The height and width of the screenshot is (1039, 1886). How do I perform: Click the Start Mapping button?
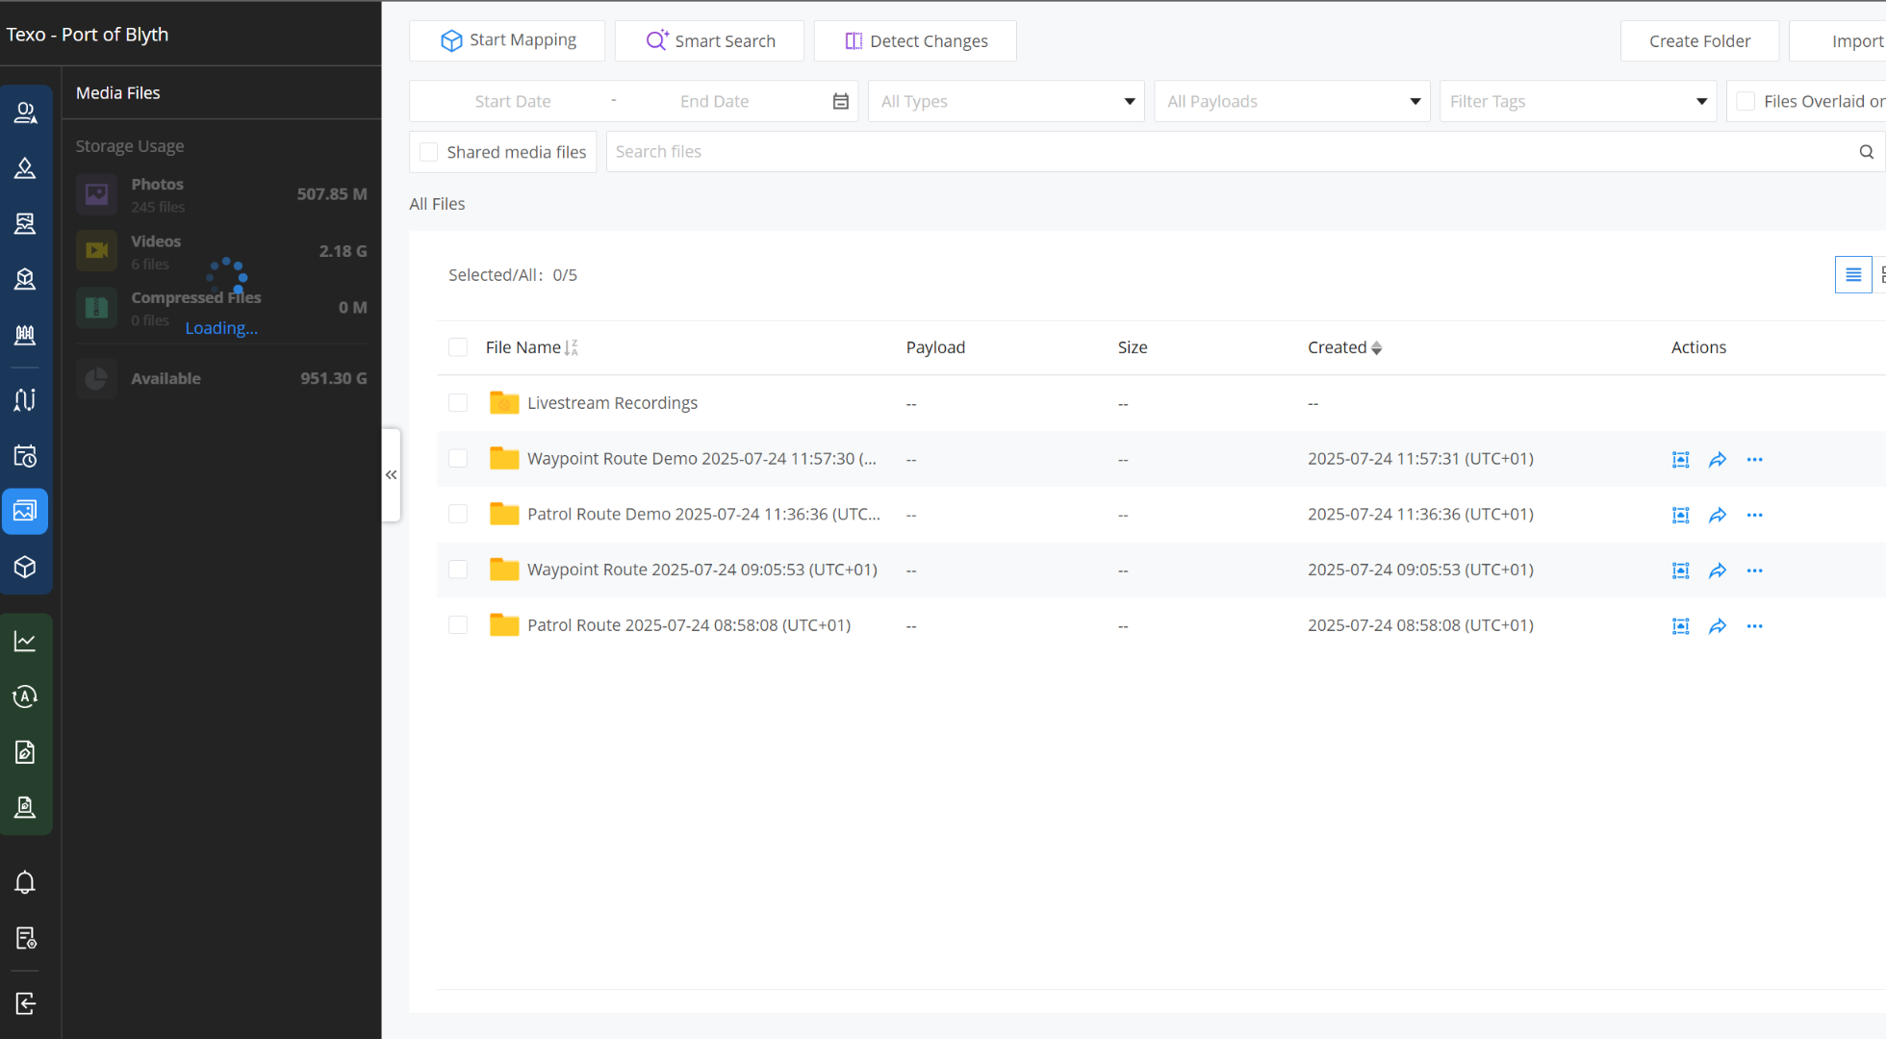point(507,40)
